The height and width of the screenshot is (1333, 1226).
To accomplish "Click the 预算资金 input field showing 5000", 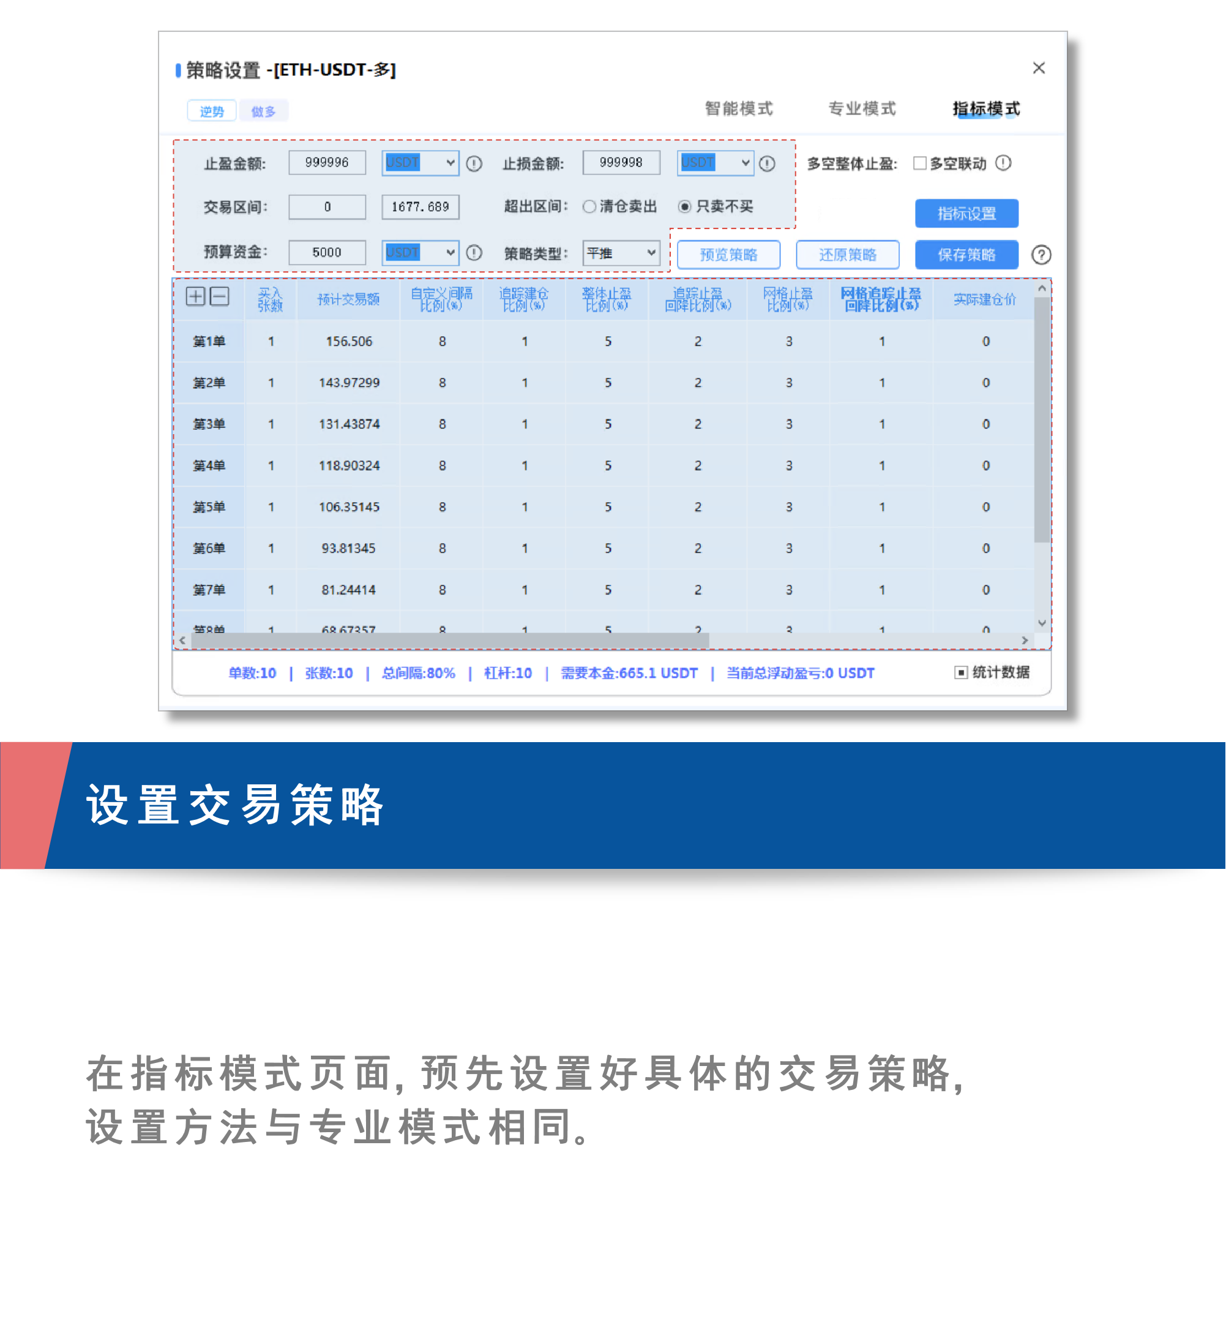I will [327, 253].
